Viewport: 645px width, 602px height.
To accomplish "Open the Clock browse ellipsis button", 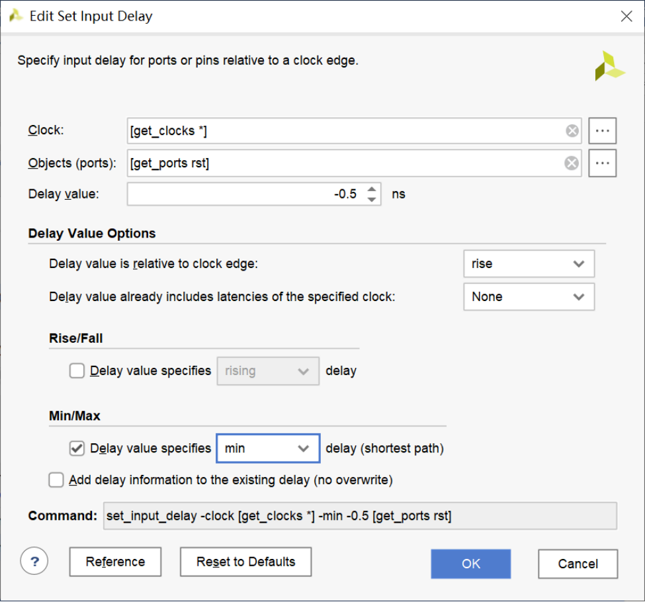I will coord(602,131).
